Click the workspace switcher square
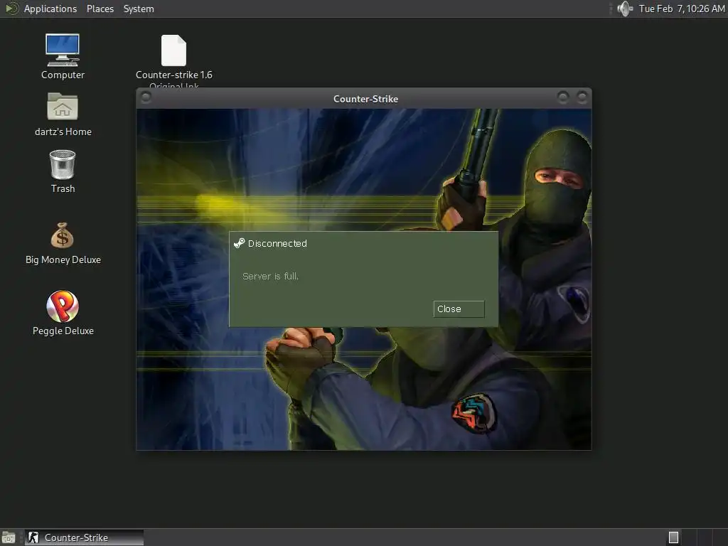The width and height of the screenshot is (728, 546). coord(673,537)
